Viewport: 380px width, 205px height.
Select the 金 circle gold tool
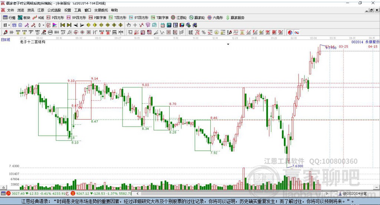pos(216,32)
